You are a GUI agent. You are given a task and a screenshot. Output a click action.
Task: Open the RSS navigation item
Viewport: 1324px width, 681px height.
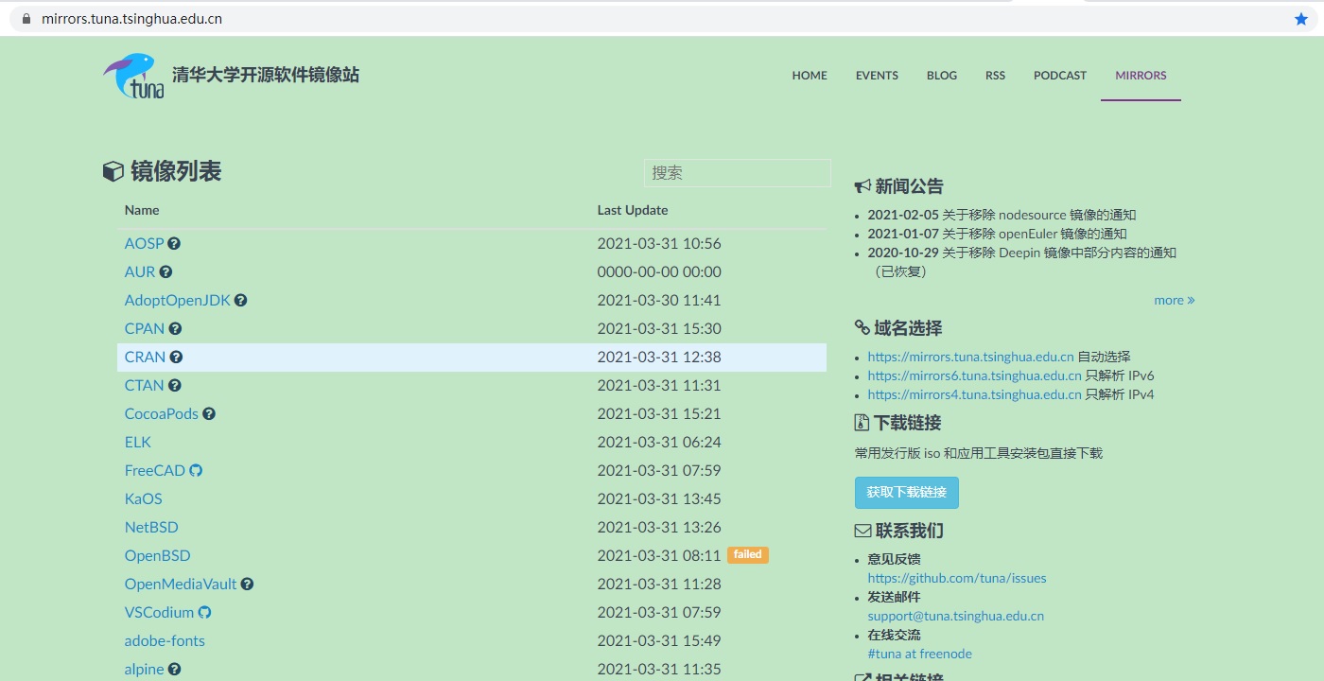tap(995, 75)
